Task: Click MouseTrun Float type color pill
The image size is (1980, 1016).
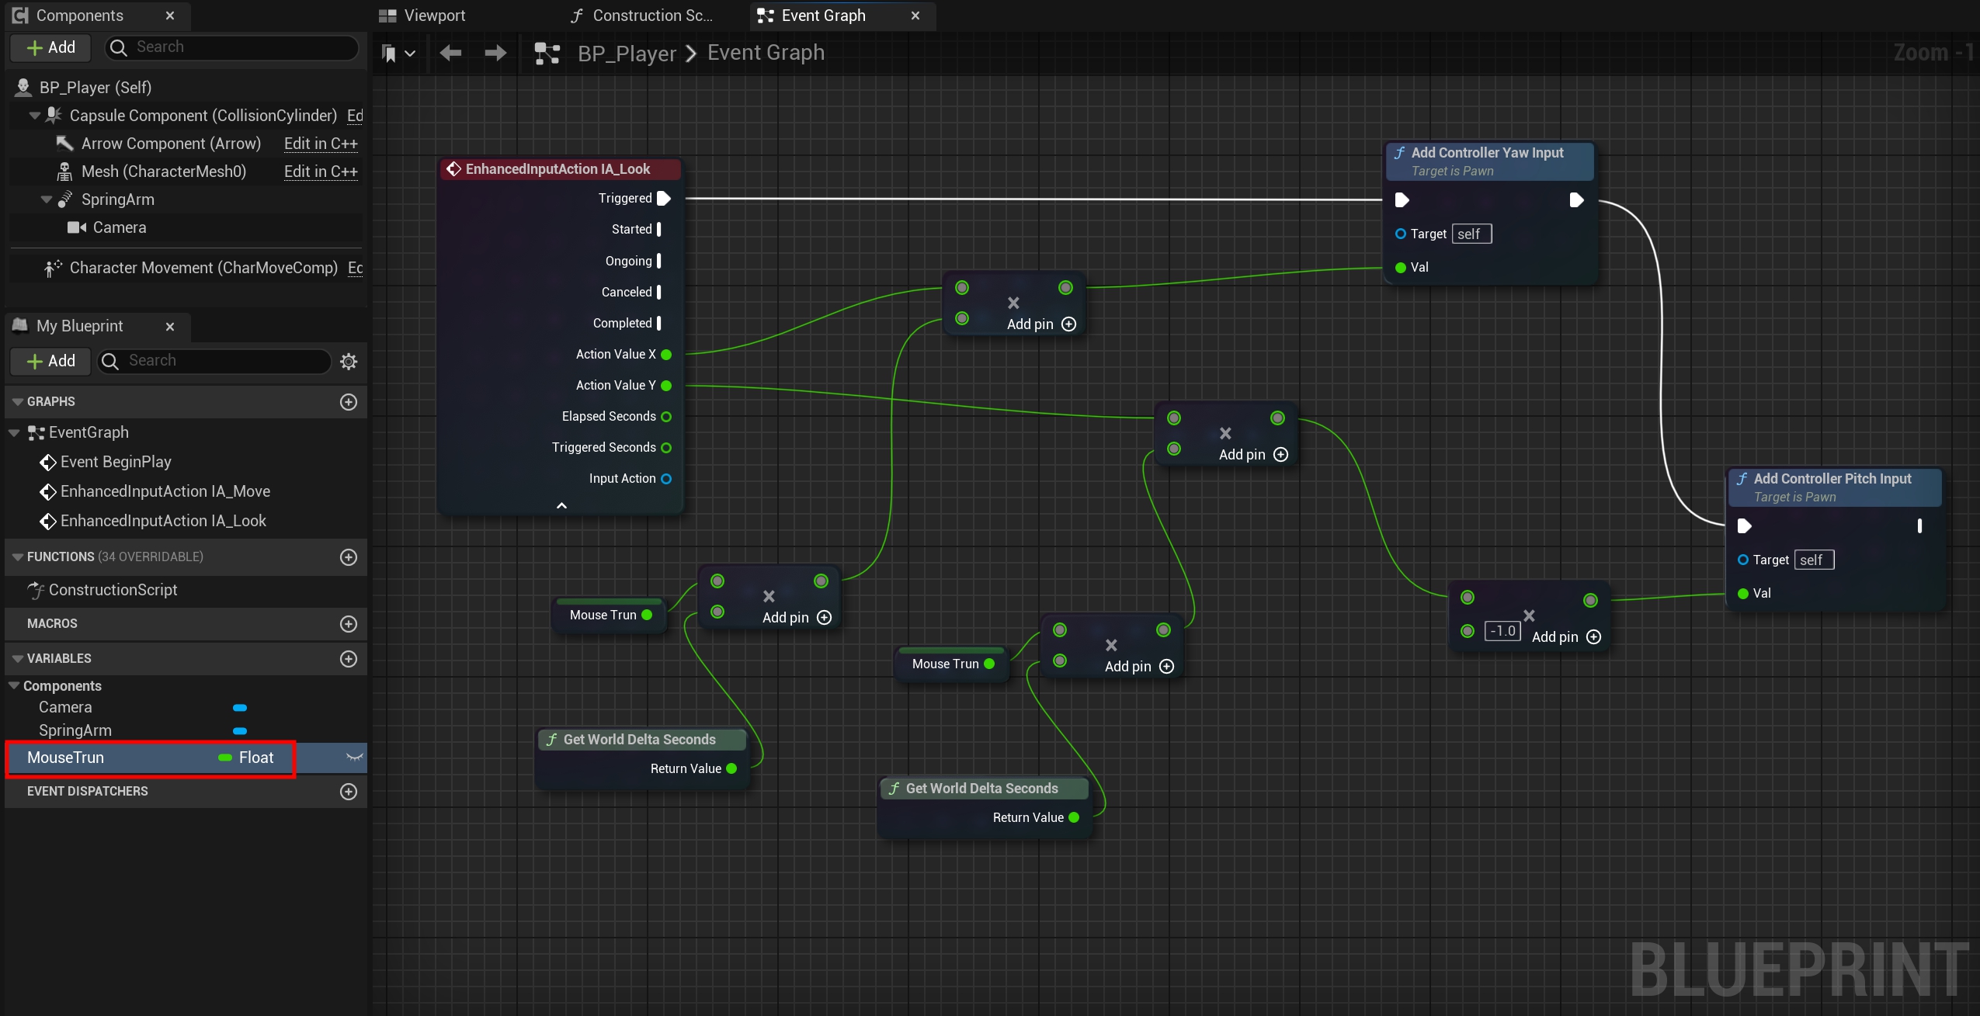Action: 225,758
